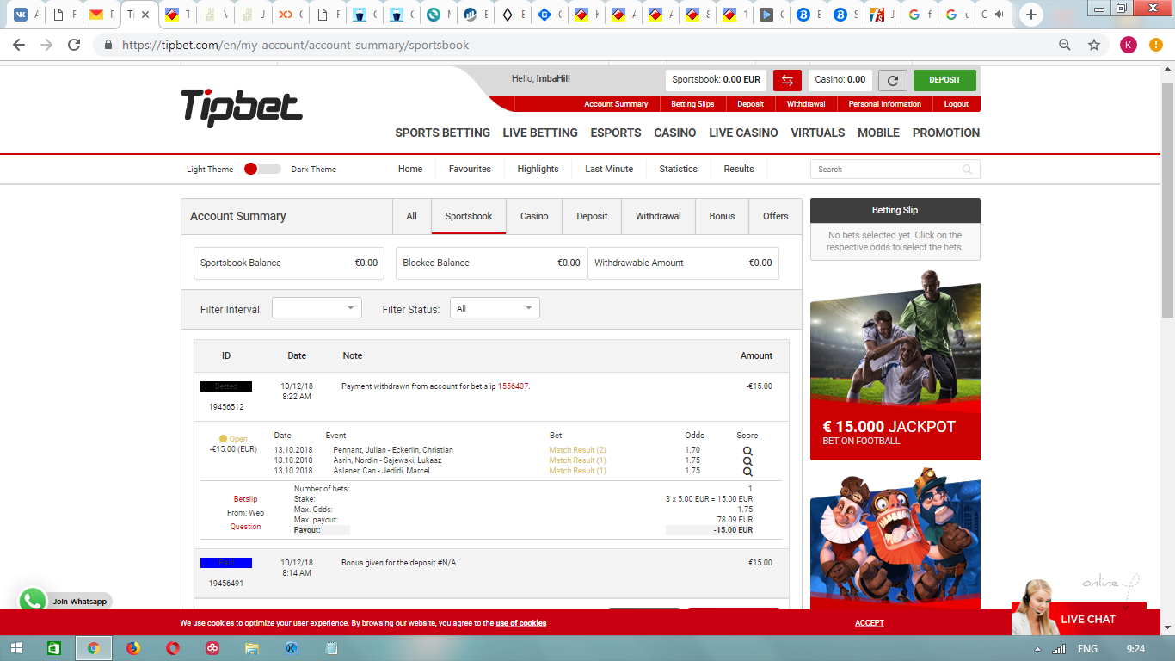Click the Tipbet logo
The width and height of the screenshot is (1175, 661).
[242, 108]
